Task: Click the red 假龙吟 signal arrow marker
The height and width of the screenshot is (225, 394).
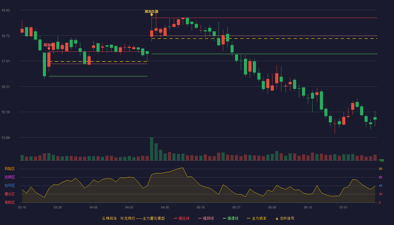Action: point(49,48)
